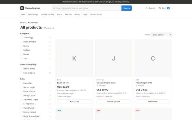Screen dimensions: 192x120
Task: Select the Beauty category checkbox
Action: click(21, 54)
